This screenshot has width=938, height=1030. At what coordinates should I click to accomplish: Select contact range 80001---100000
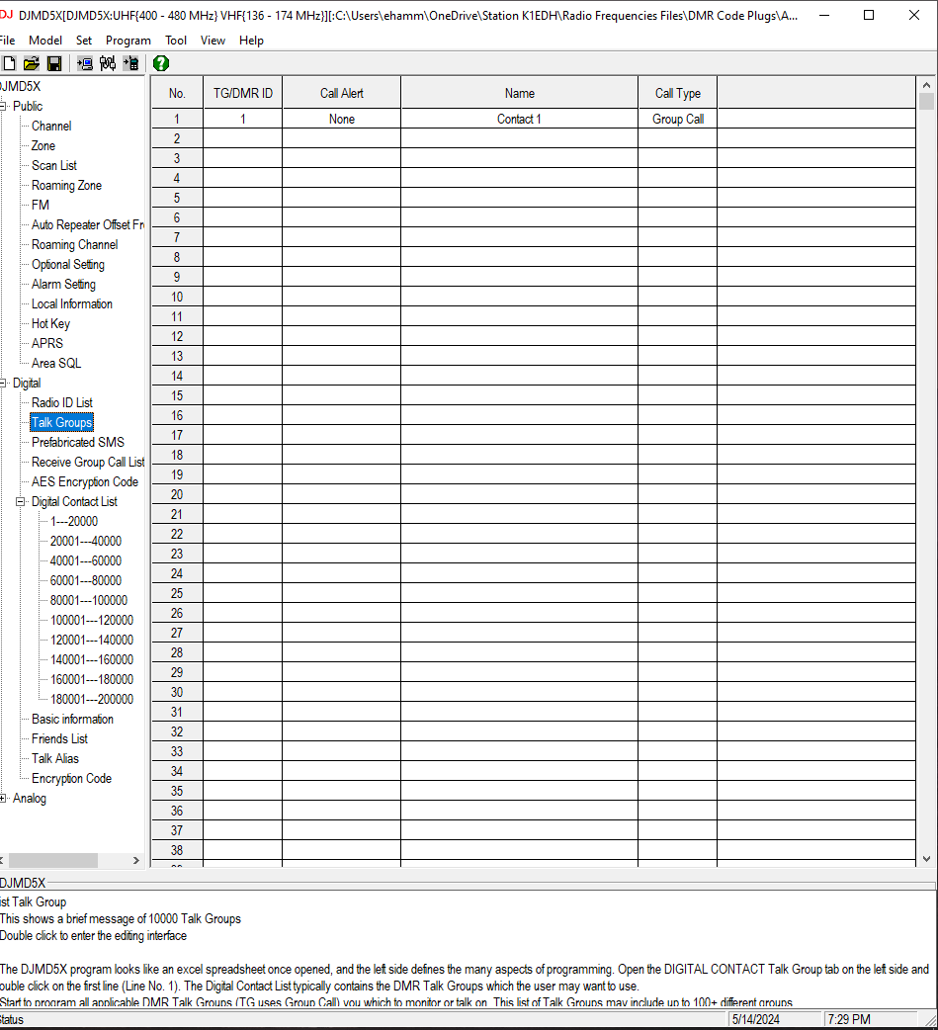coord(89,600)
